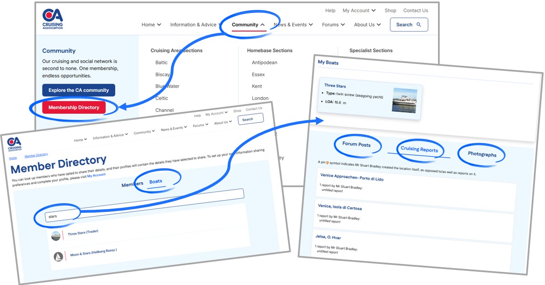Click the Three Stars title in My Boats
The image size is (545, 285).
pos(335,85)
